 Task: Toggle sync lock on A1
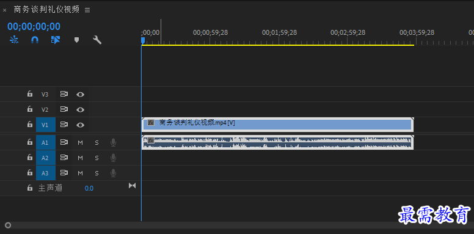tap(64, 142)
